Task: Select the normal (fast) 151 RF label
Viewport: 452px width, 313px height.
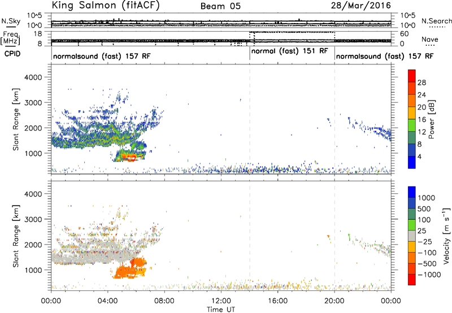Action: (290, 51)
